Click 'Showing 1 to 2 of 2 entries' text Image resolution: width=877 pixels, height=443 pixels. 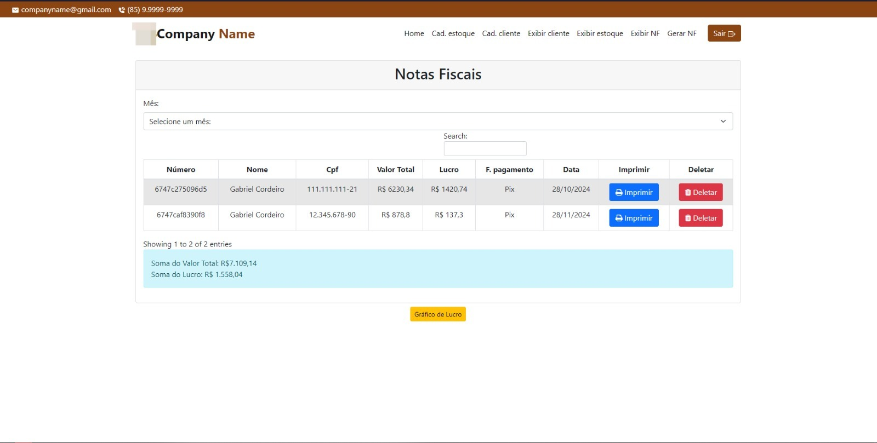(x=187, y=244)
